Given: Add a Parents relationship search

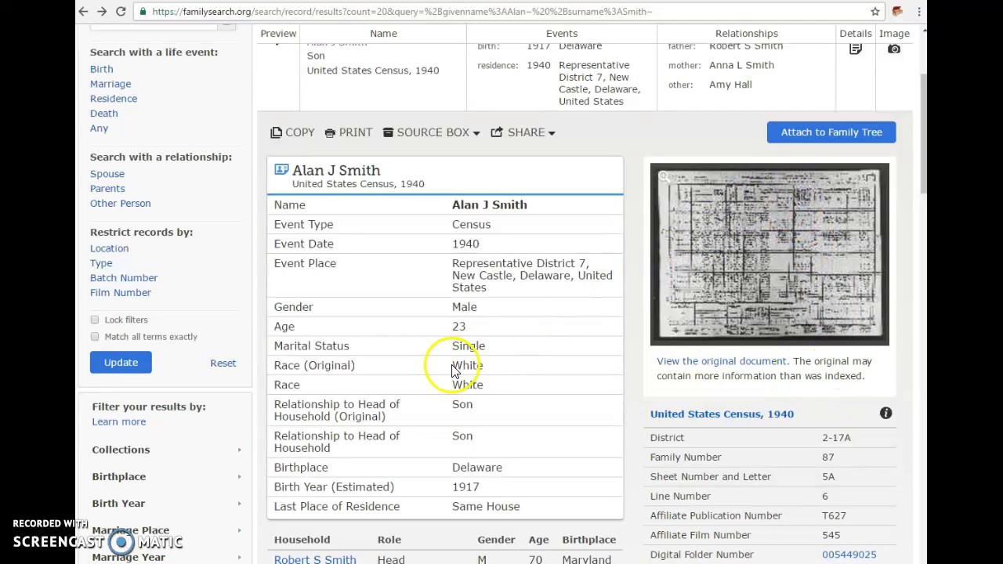Looking at the screenshot, I should (107, 189).
